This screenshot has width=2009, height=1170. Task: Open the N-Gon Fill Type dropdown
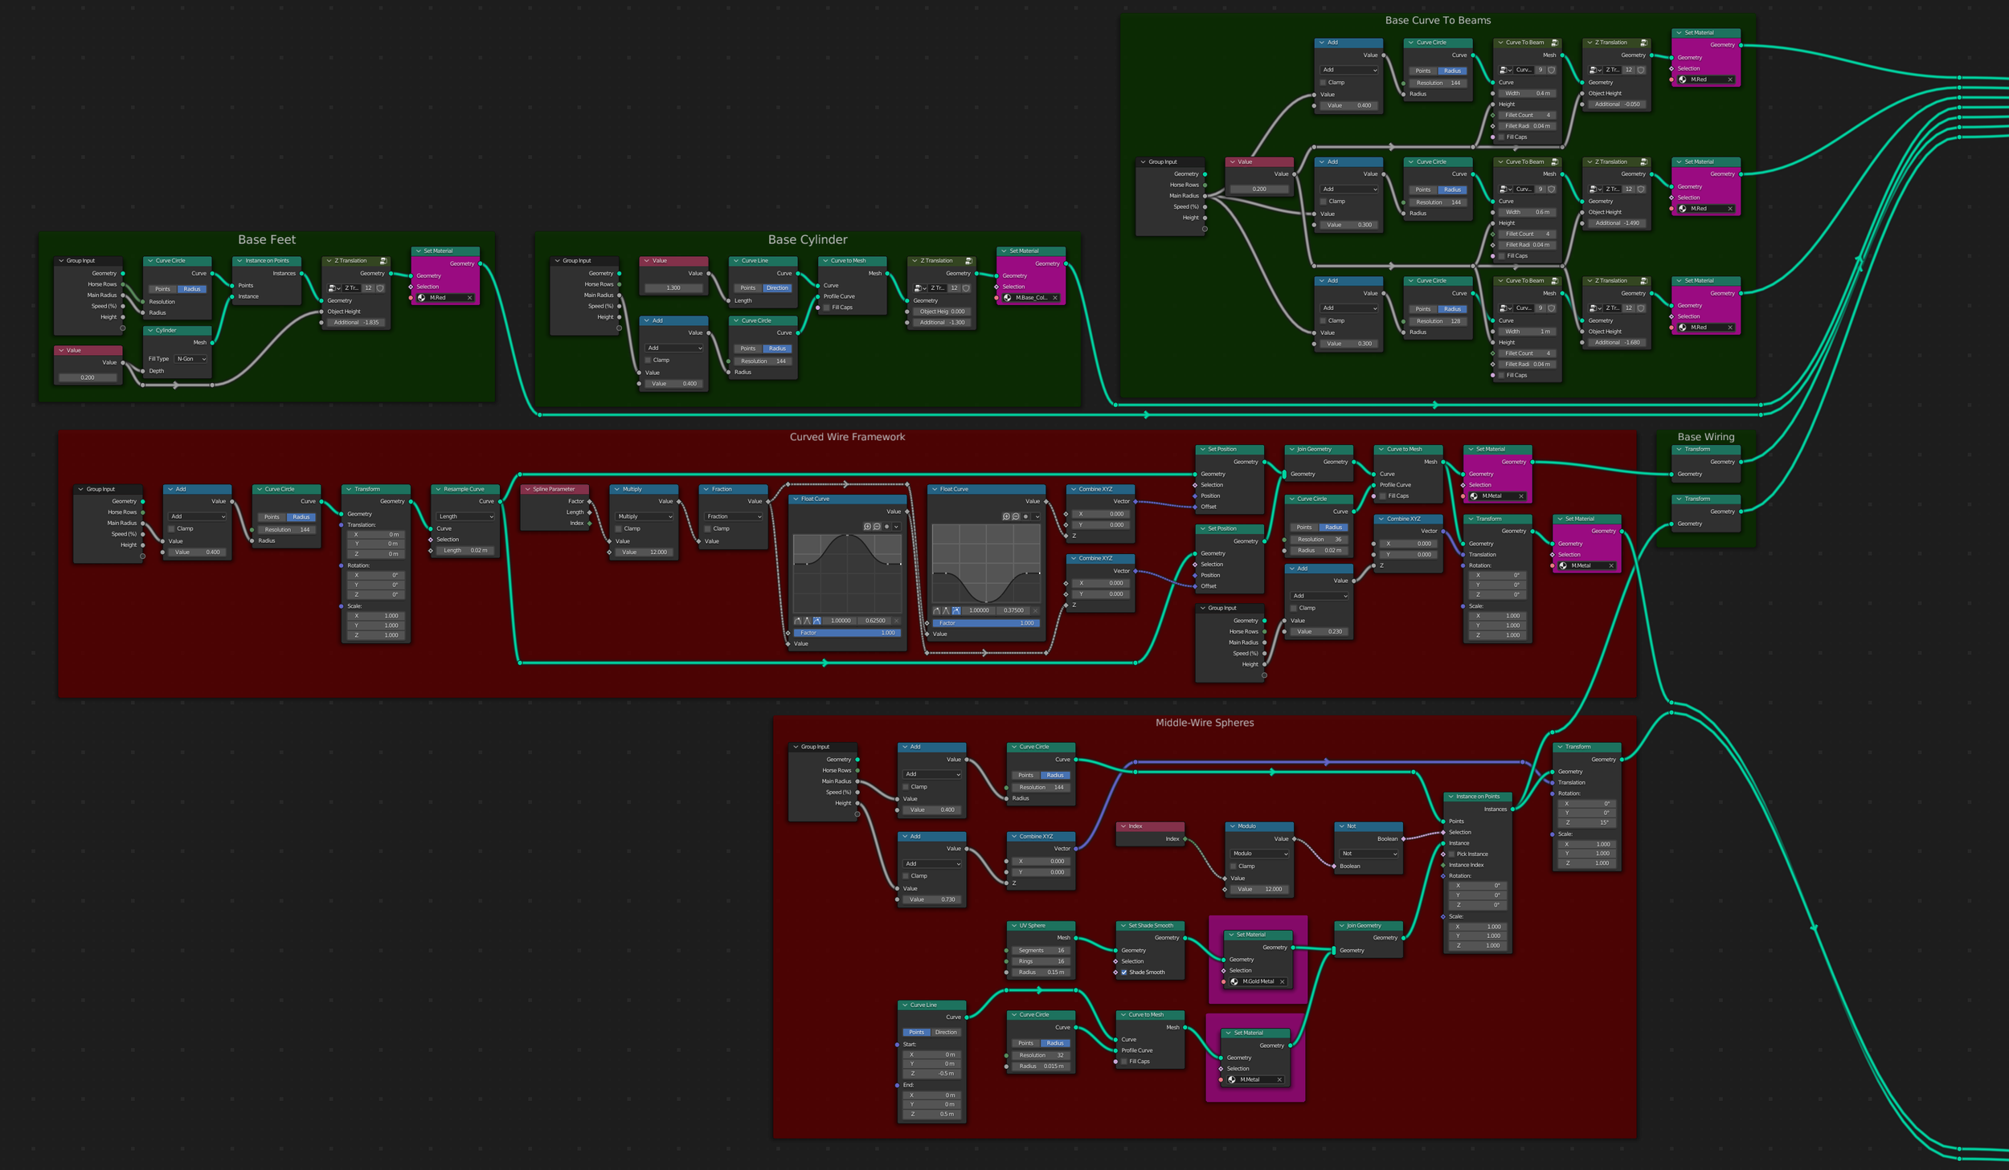pos(191,359)
